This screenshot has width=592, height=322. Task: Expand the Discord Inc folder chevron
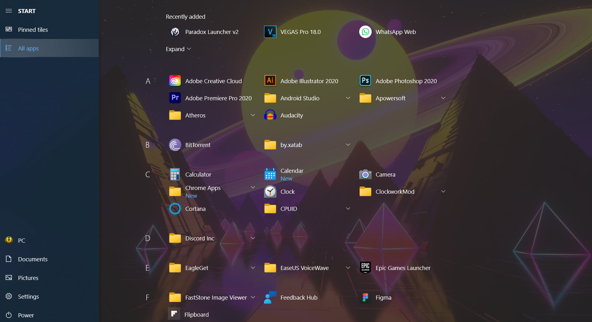[253, 238]
